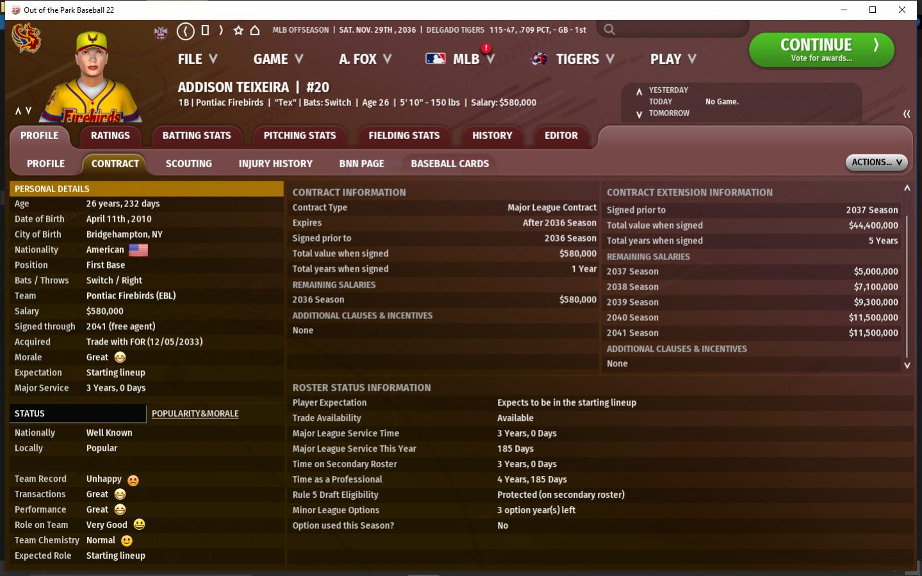Viewport: 922px width, 576px height.
Task: Click the back navigation arrow icon
Action: coord(185,31)
